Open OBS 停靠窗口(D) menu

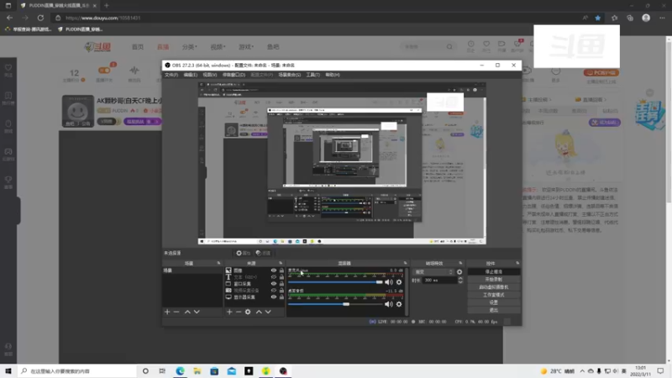(x=234, y=75)
